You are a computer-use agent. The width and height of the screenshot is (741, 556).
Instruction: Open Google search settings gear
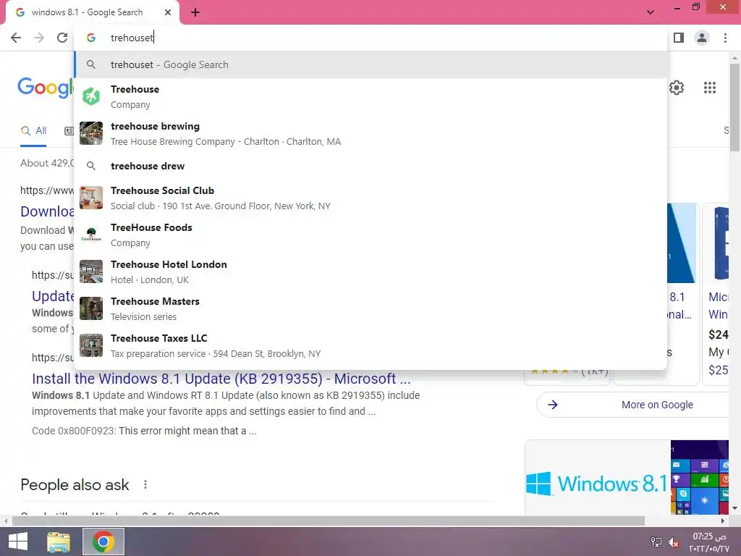(x=677, y=88)
